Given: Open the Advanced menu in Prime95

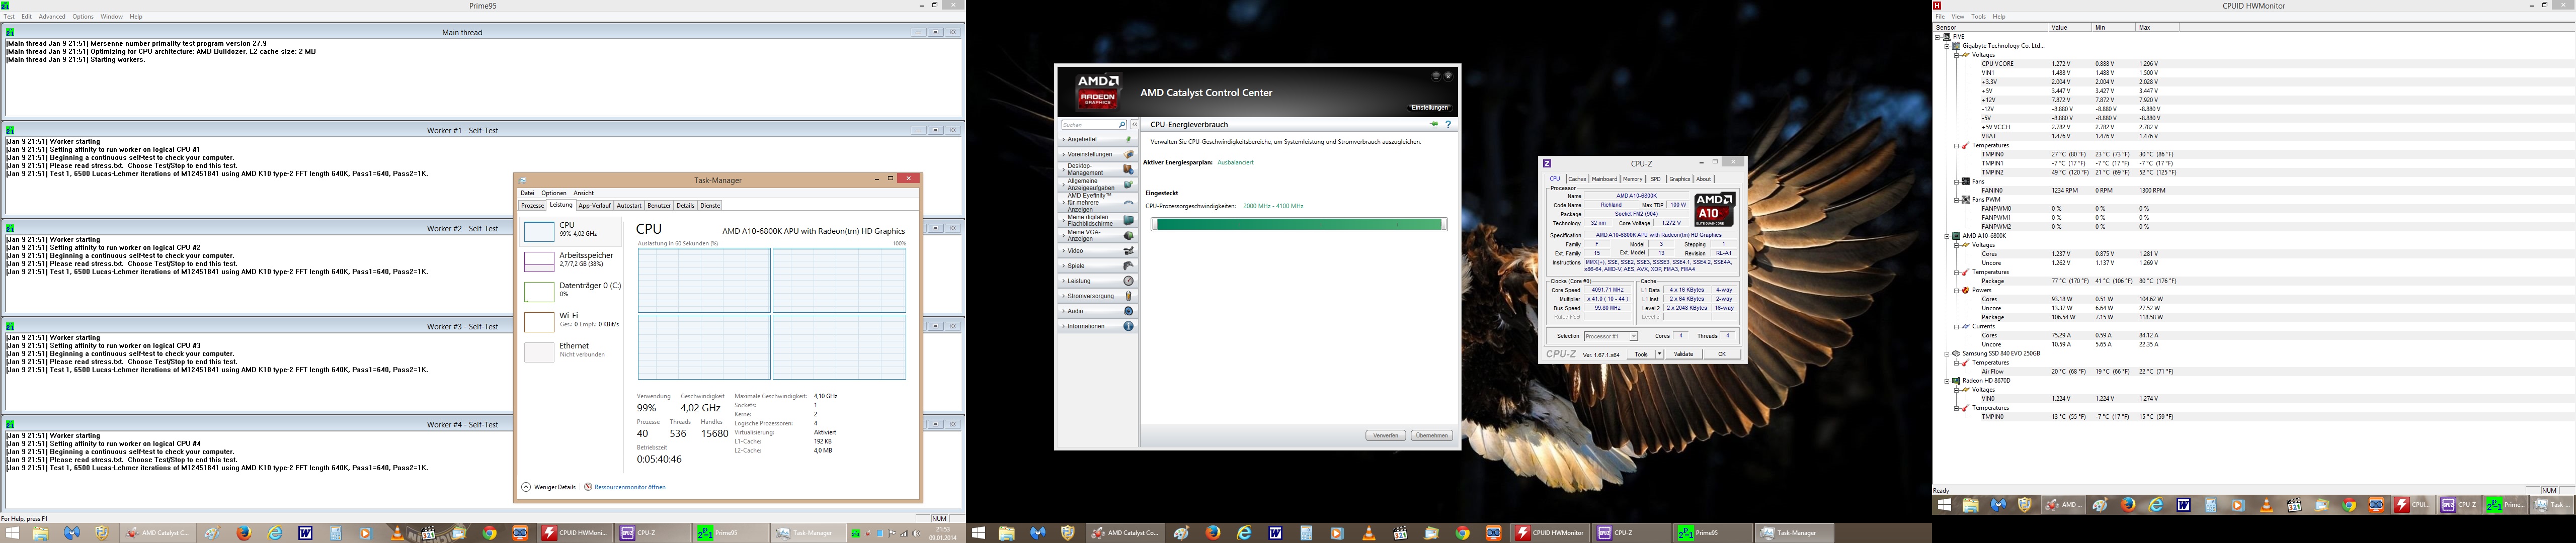Looking at the screenshot, I should pyautogui.click(x=52, y=17).
